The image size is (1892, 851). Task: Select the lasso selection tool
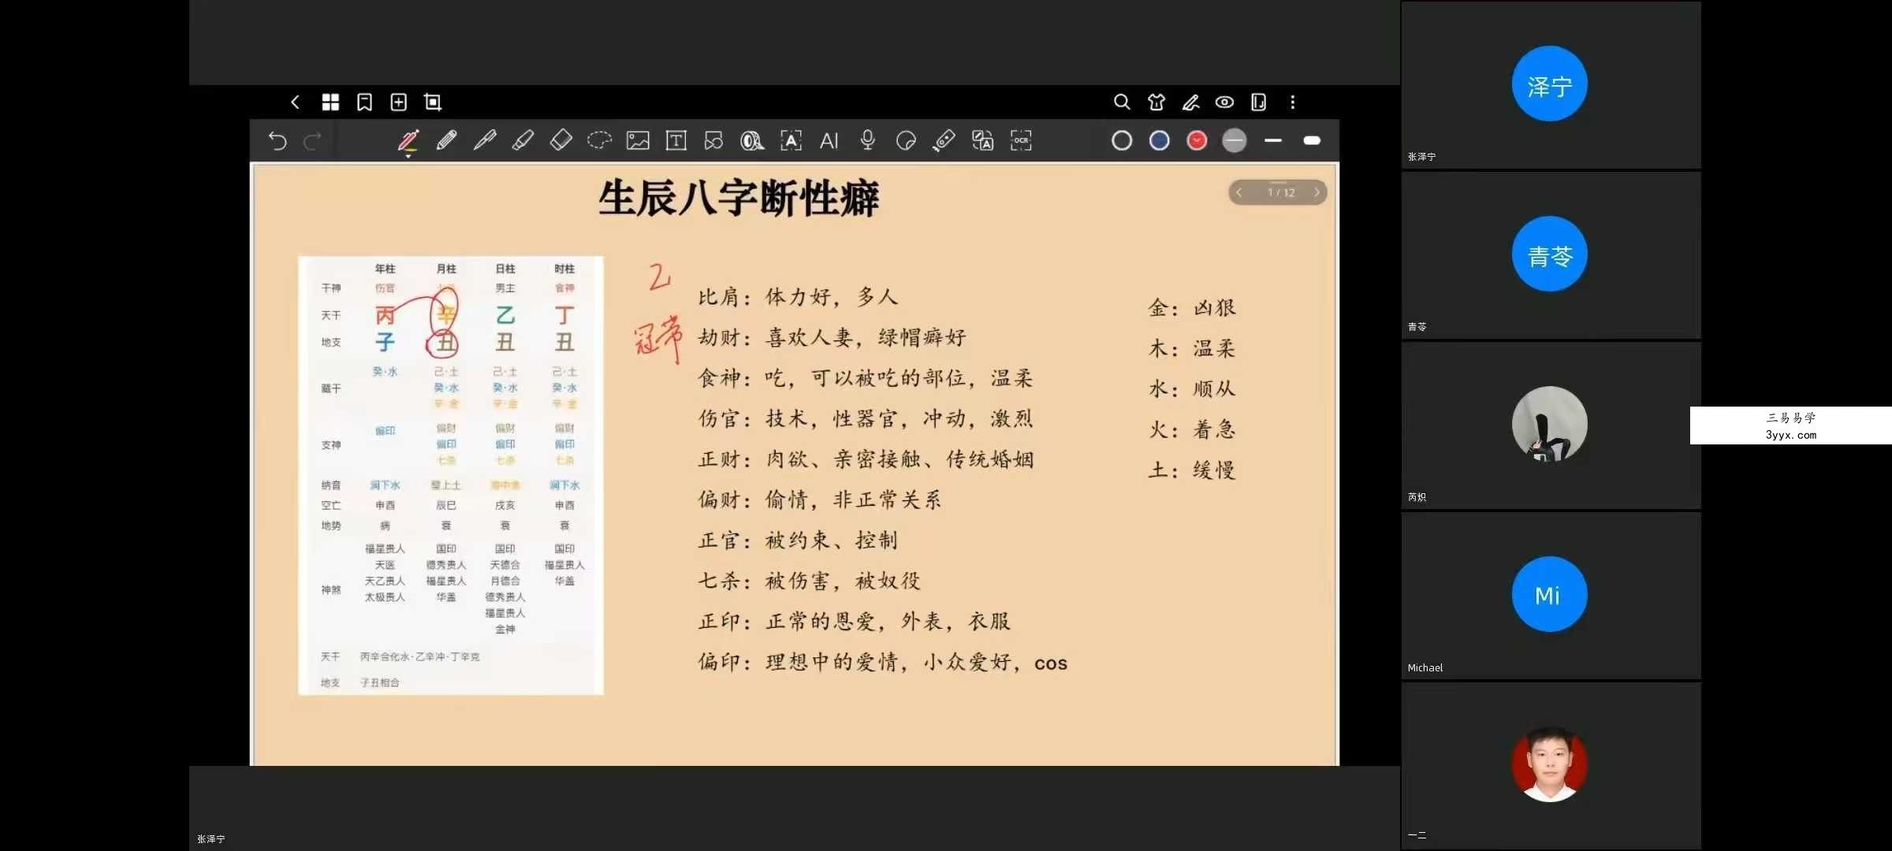tap(599, 140)
